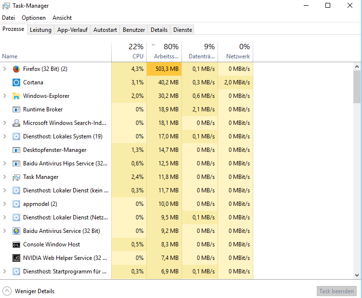
Task: Click the Runtime Broker icon
Action: point(16,109)
